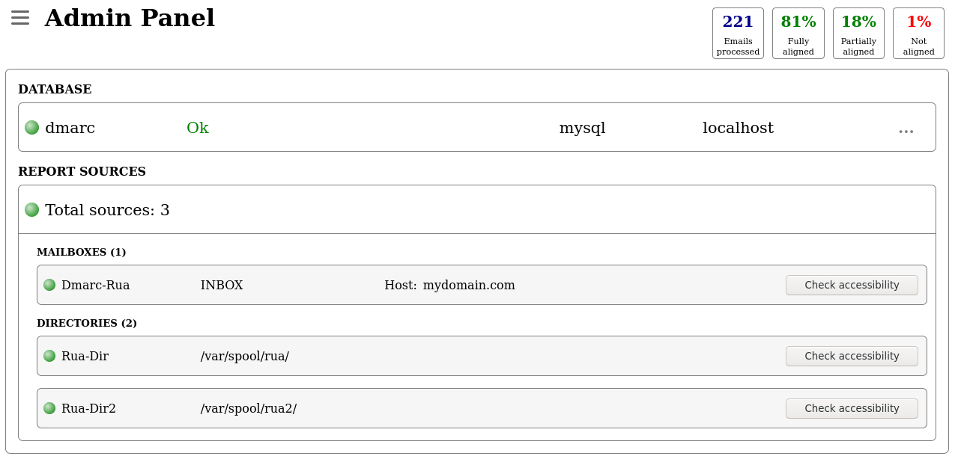Image resolution: width=955 pixels, height=462 pixels.
Task: Click the green Ok database status text
Action: point(198,128)
